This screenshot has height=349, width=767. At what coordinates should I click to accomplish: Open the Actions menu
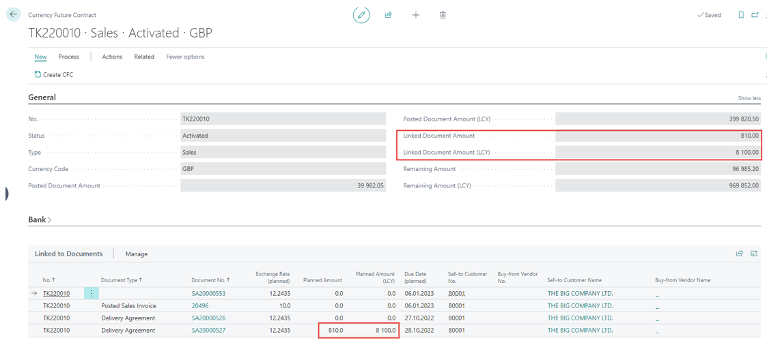point(112,57)
